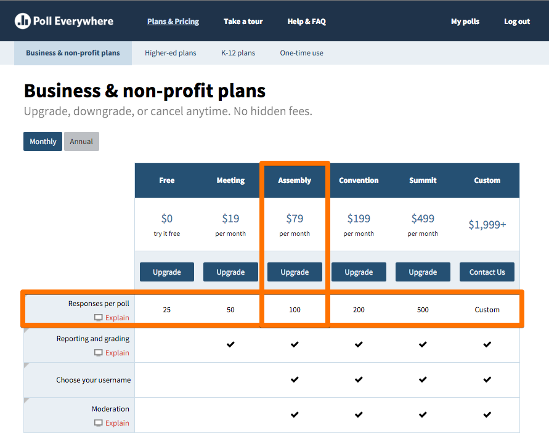Click Upgrade button under Convention plan
The height and width of the screenshot is (433, 549).
(359, 272)
